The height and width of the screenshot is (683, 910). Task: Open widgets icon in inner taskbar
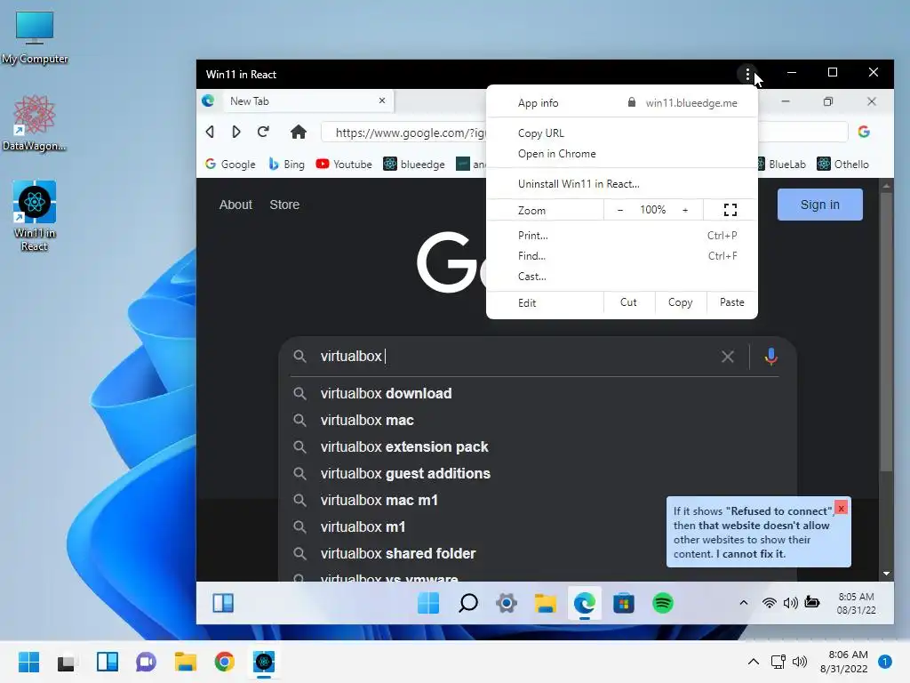223,603
